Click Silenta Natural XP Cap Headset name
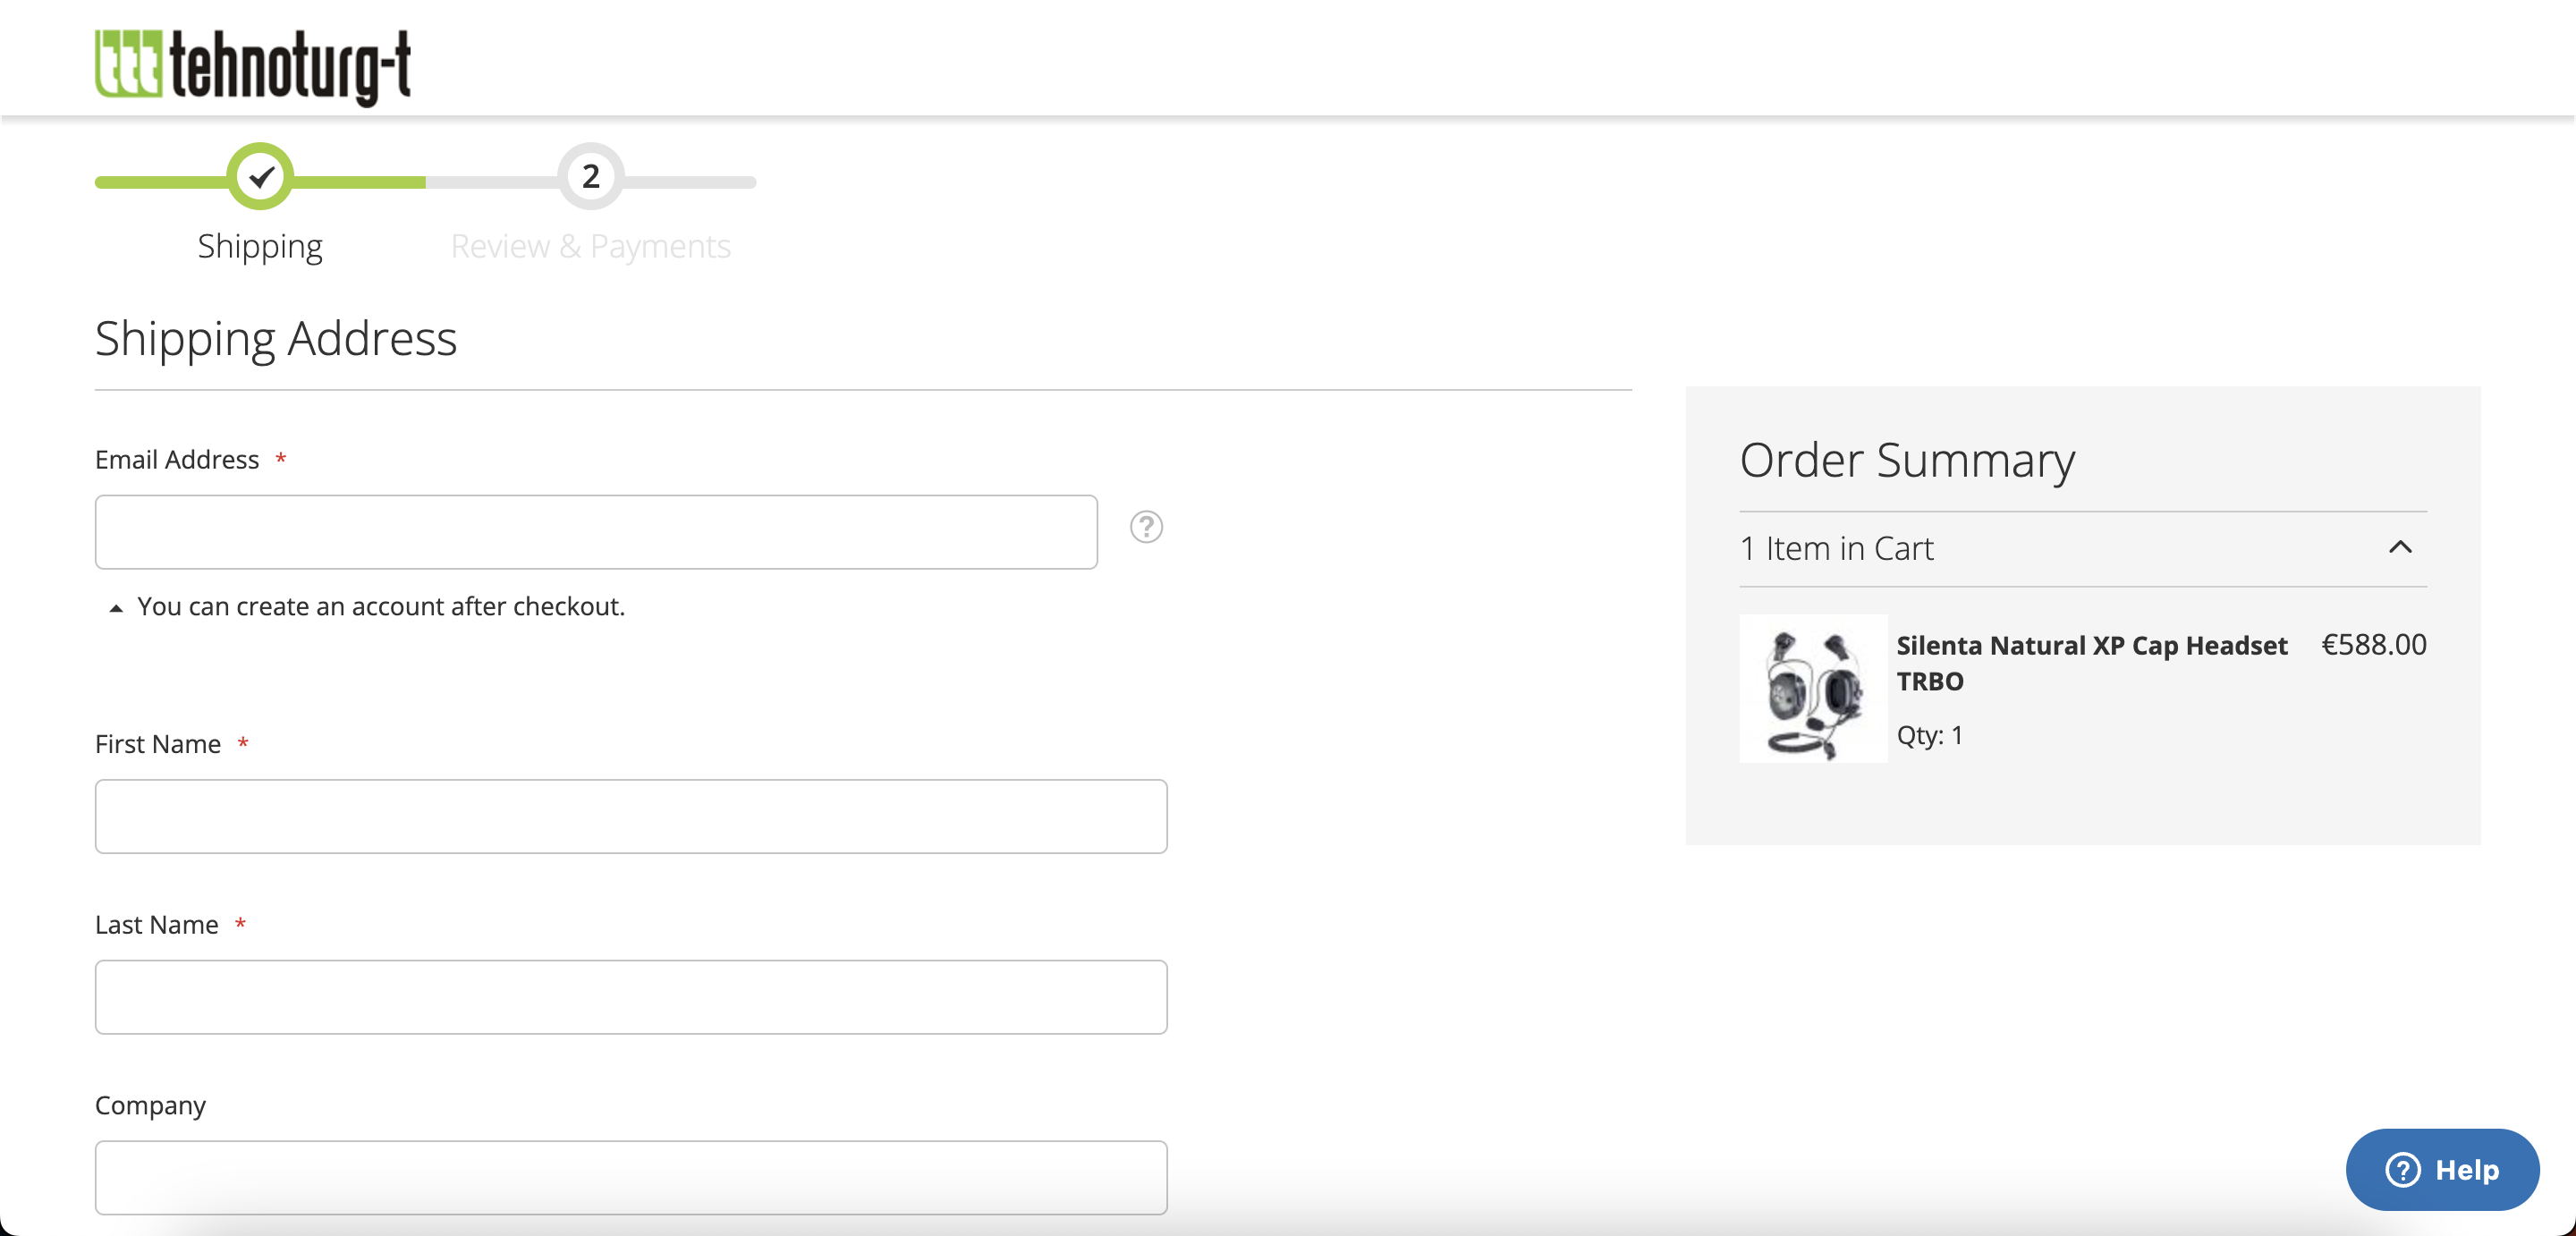The height and width of the screenshot is (1236, 2576). 2091,663
